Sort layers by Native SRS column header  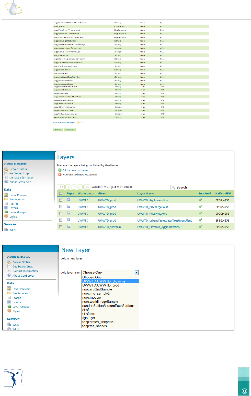[x=223, y=193]
